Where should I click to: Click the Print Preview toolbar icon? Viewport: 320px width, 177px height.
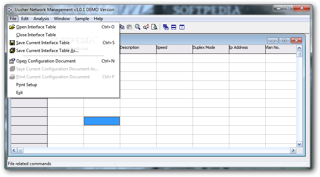coord(154,27)
